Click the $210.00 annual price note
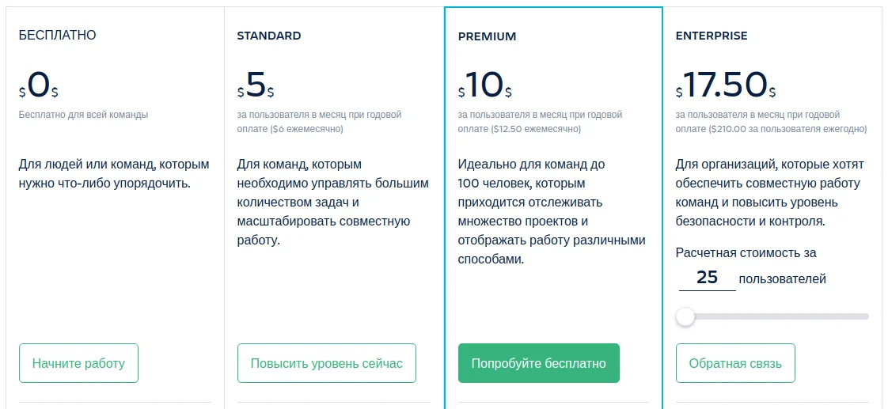This screenshot has height=409, width=888. click(x=787, y=129)
